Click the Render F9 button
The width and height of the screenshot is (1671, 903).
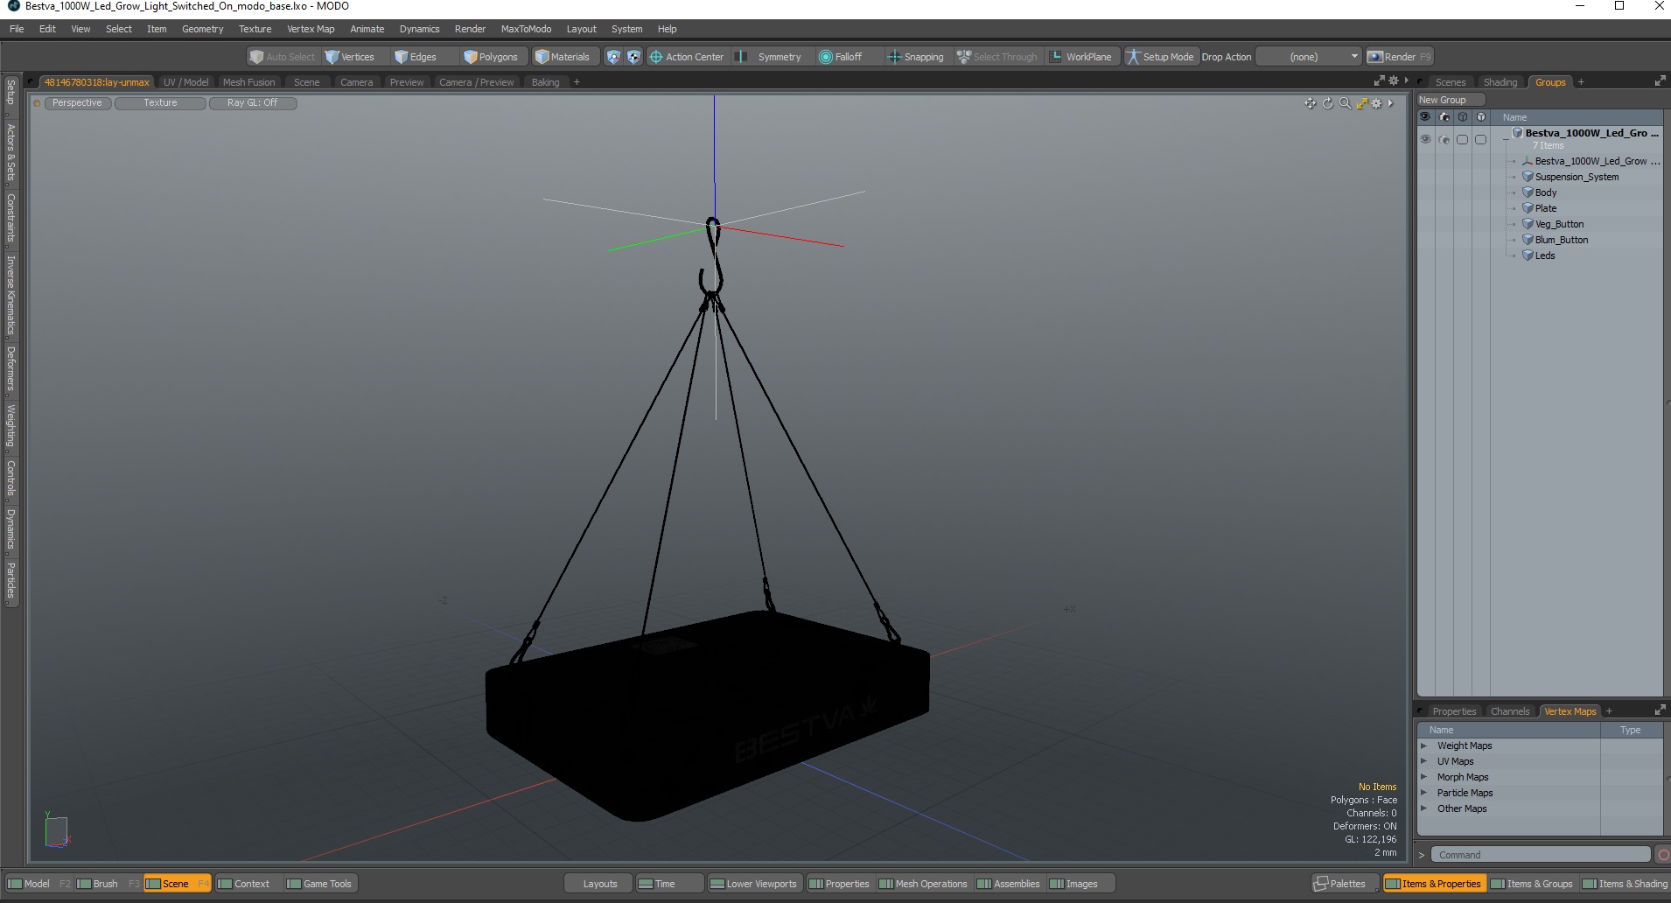point(1400,57)
